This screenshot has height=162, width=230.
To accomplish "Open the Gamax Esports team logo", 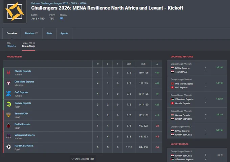I will [8, 105].
